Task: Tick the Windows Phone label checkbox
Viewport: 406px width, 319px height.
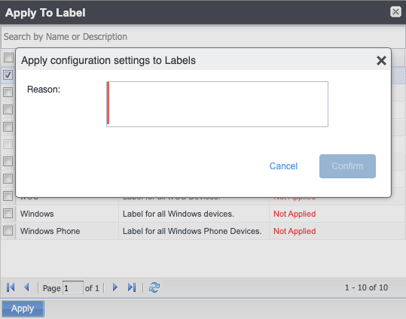Action: coord(8,231)
